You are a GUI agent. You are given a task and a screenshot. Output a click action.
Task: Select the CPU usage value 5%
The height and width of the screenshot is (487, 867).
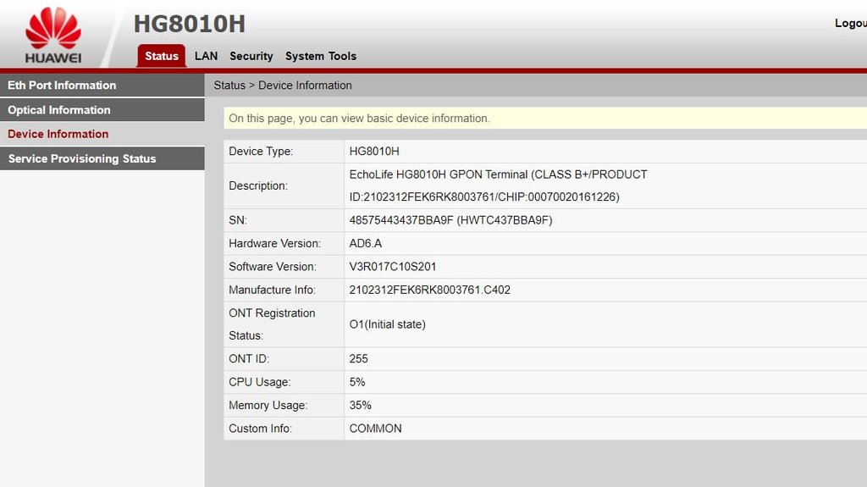(357, 382)
